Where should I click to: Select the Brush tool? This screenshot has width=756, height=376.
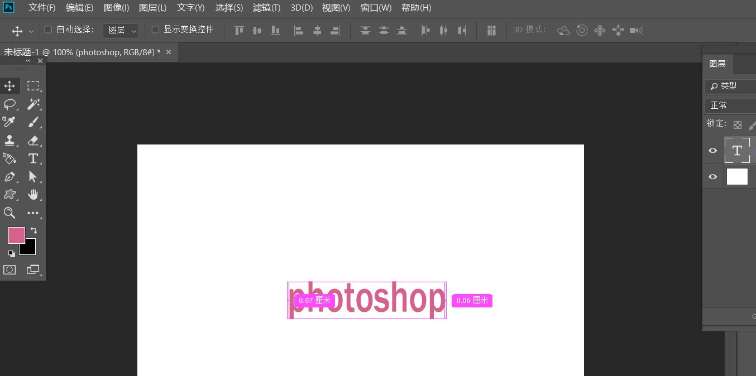tap(33, 122)
